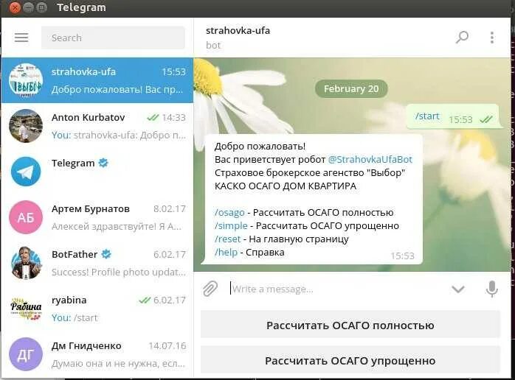Click the /osago command link

(229, 212)
